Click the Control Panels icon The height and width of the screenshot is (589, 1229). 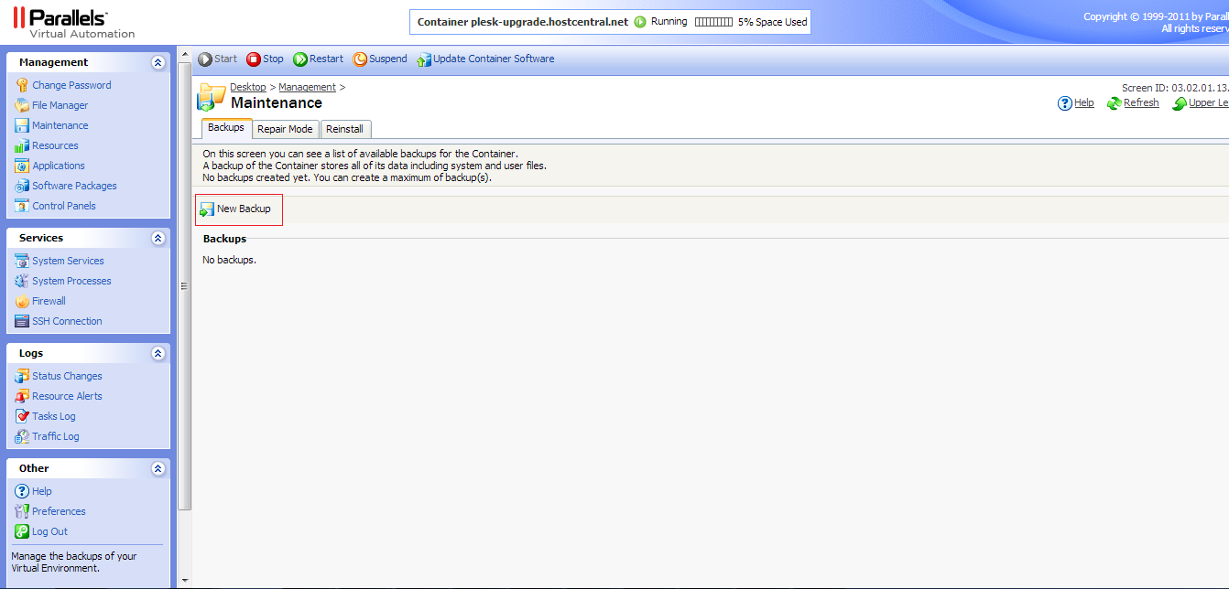(22, 206)
